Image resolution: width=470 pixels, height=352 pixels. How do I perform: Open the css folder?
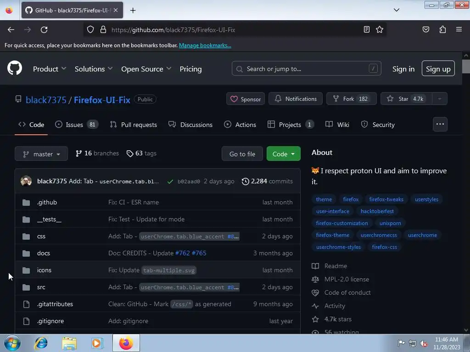tap(41, 236)
